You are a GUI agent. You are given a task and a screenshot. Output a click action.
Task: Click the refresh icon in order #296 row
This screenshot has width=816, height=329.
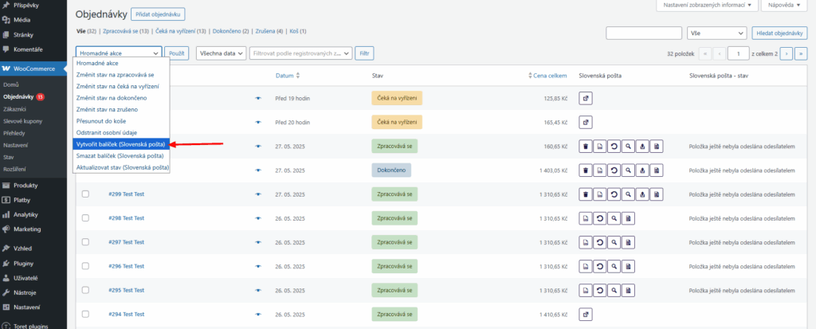pos(599,267)
